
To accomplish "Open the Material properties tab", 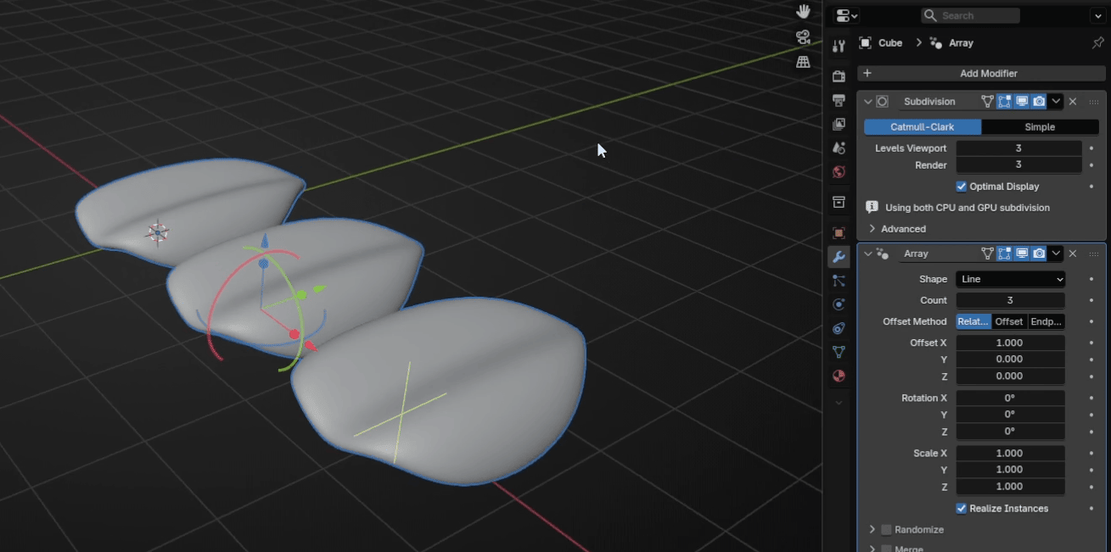I will pyautogui.click(x=839, y=376).
